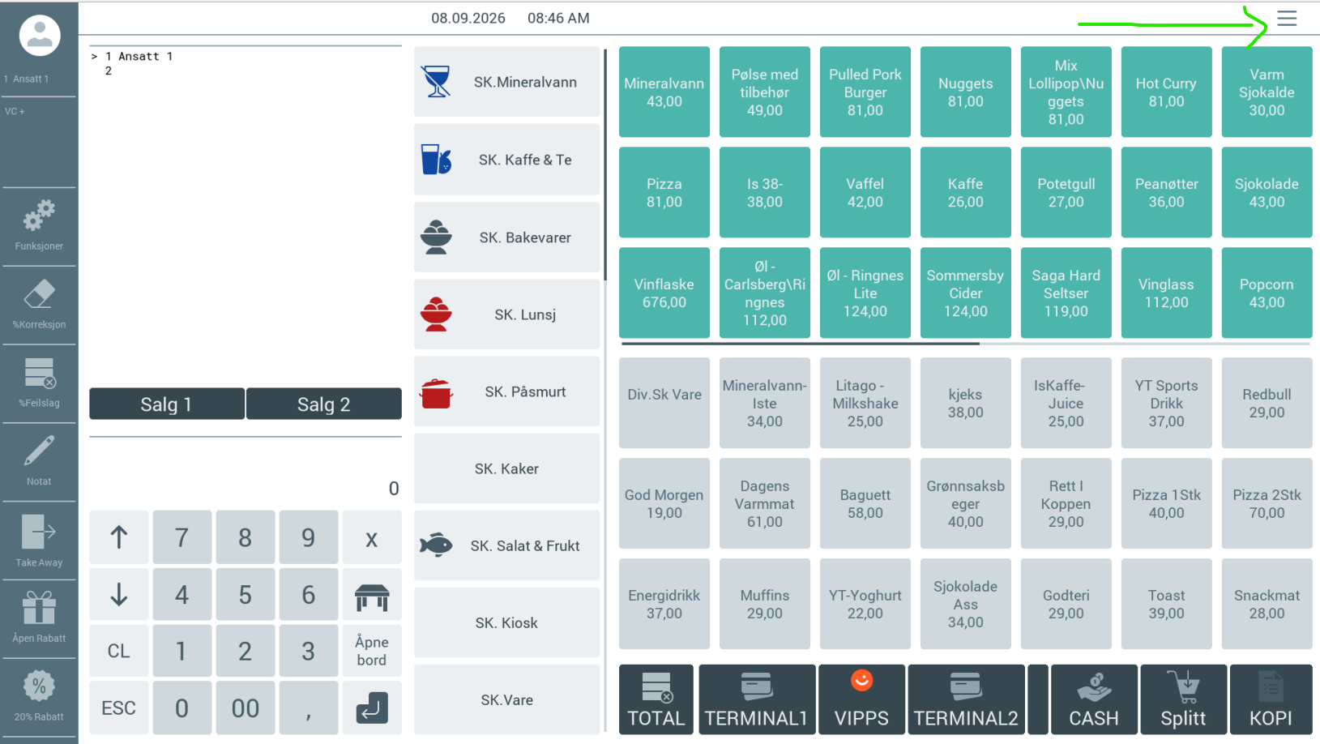This screenshot has width=1320, height=744.
Task: Click the %Feilslag icon
Action: (x=39, y=373)
